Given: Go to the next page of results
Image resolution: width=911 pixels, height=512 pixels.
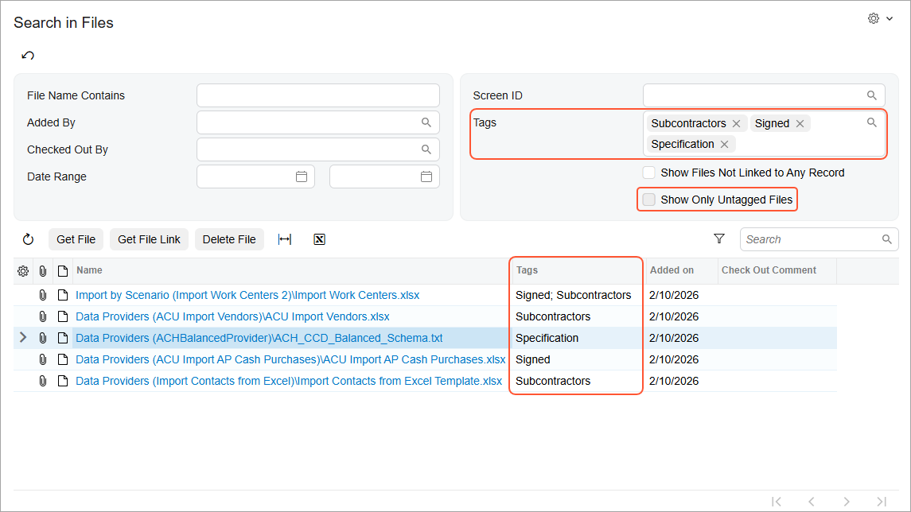Looking at the screenshot, I should [847, 502].
